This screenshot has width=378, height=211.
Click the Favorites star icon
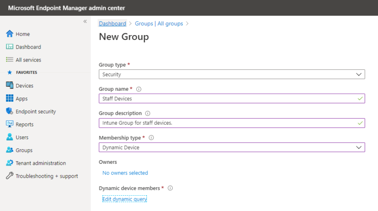pyautogui.click(x=9, y=72)
